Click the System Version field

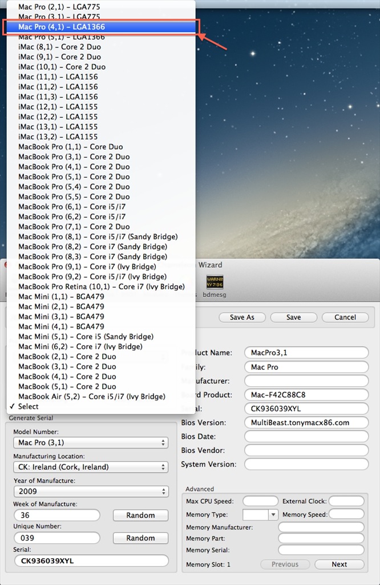pyautogui.click(x=306, y=464)
